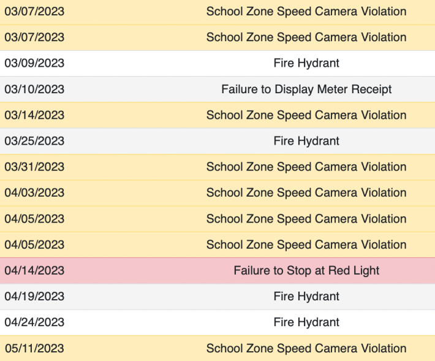435x361 pixels.
Task: Select Fire Hydrant violation dated 04/24/2023
Action: coord(306,322)
